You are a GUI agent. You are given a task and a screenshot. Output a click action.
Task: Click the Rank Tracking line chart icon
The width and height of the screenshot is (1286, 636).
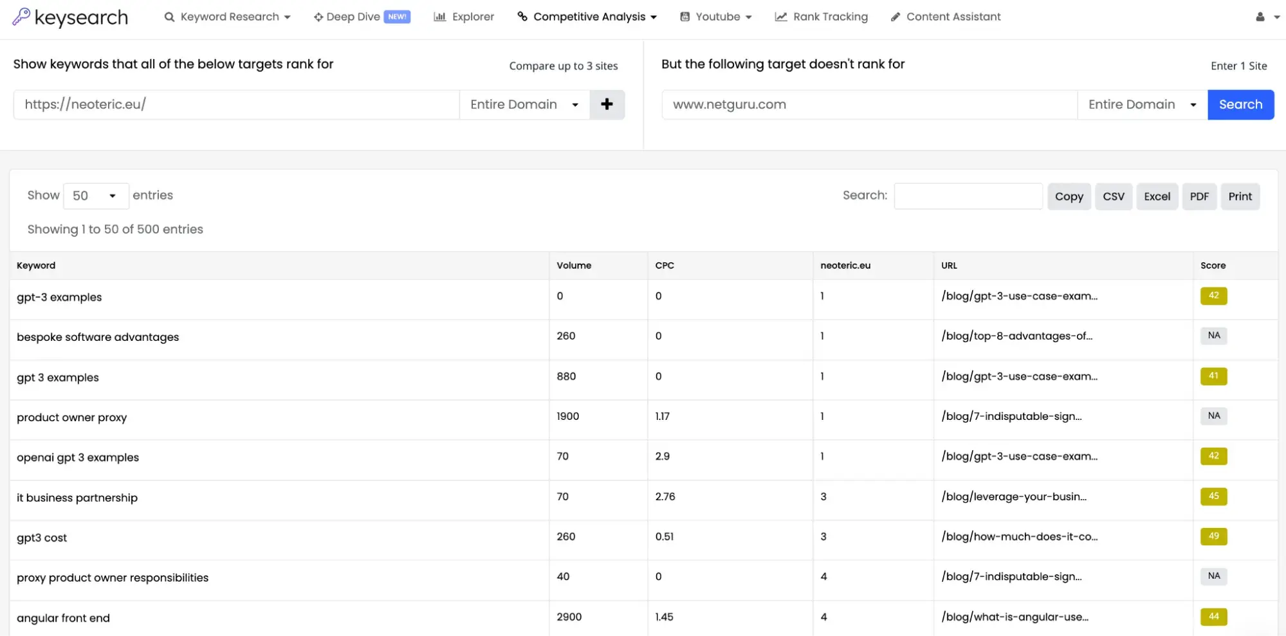[x=781, y=17]
